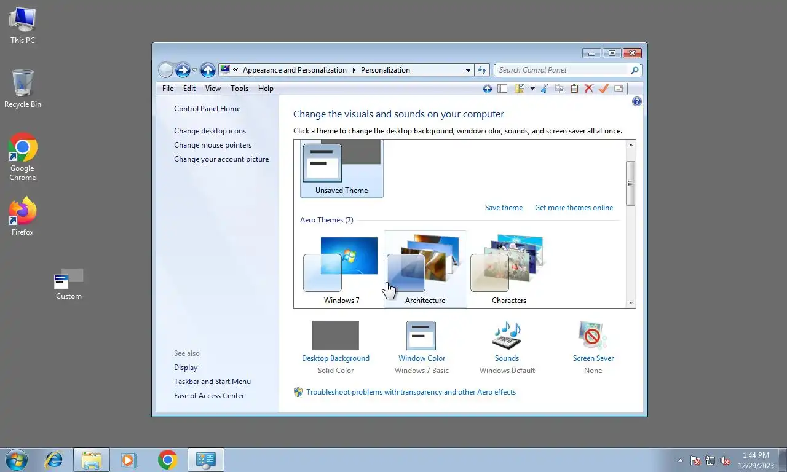The image size is (787, 472).
Task: Click the Chrome taskbar icon
Action: pos(167,460)
